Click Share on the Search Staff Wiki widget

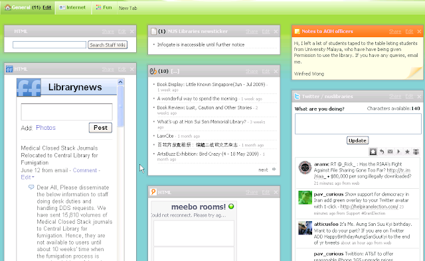pyautogui.click(x=108, y=31)
